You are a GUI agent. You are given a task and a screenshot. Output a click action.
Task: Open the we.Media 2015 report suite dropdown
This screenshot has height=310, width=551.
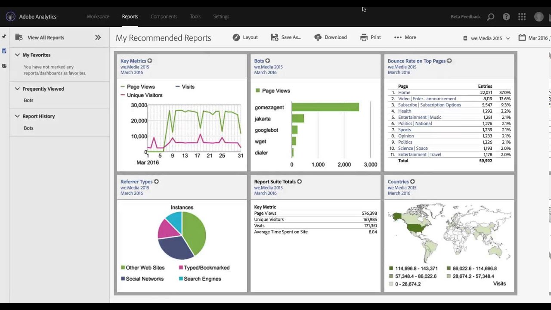click(486, 38)
